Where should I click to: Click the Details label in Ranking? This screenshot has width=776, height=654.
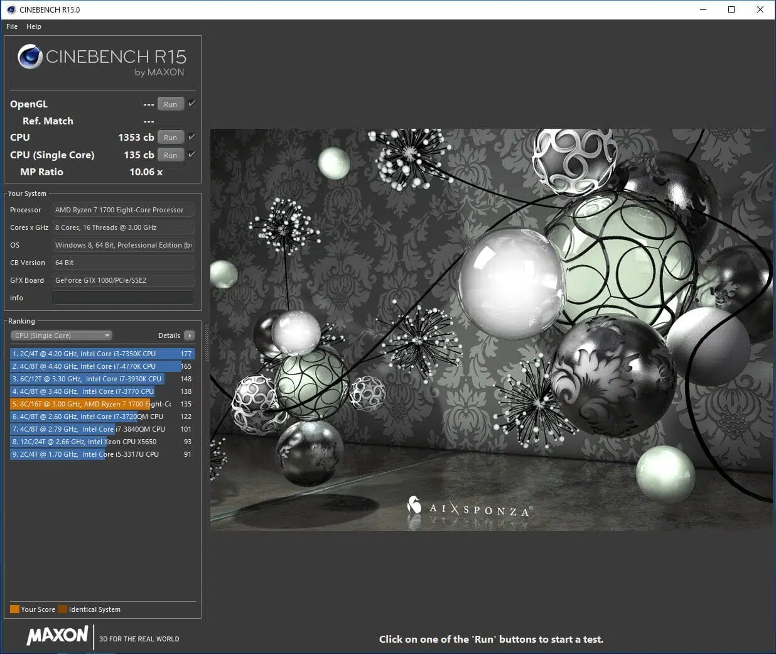[x=169, y=335]
